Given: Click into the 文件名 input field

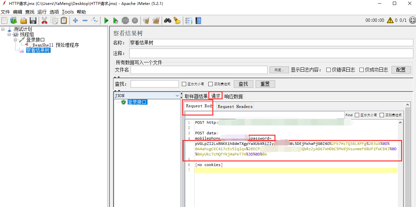Looking at the screenshot, I should pyautogui.click(x=199, y=70).
